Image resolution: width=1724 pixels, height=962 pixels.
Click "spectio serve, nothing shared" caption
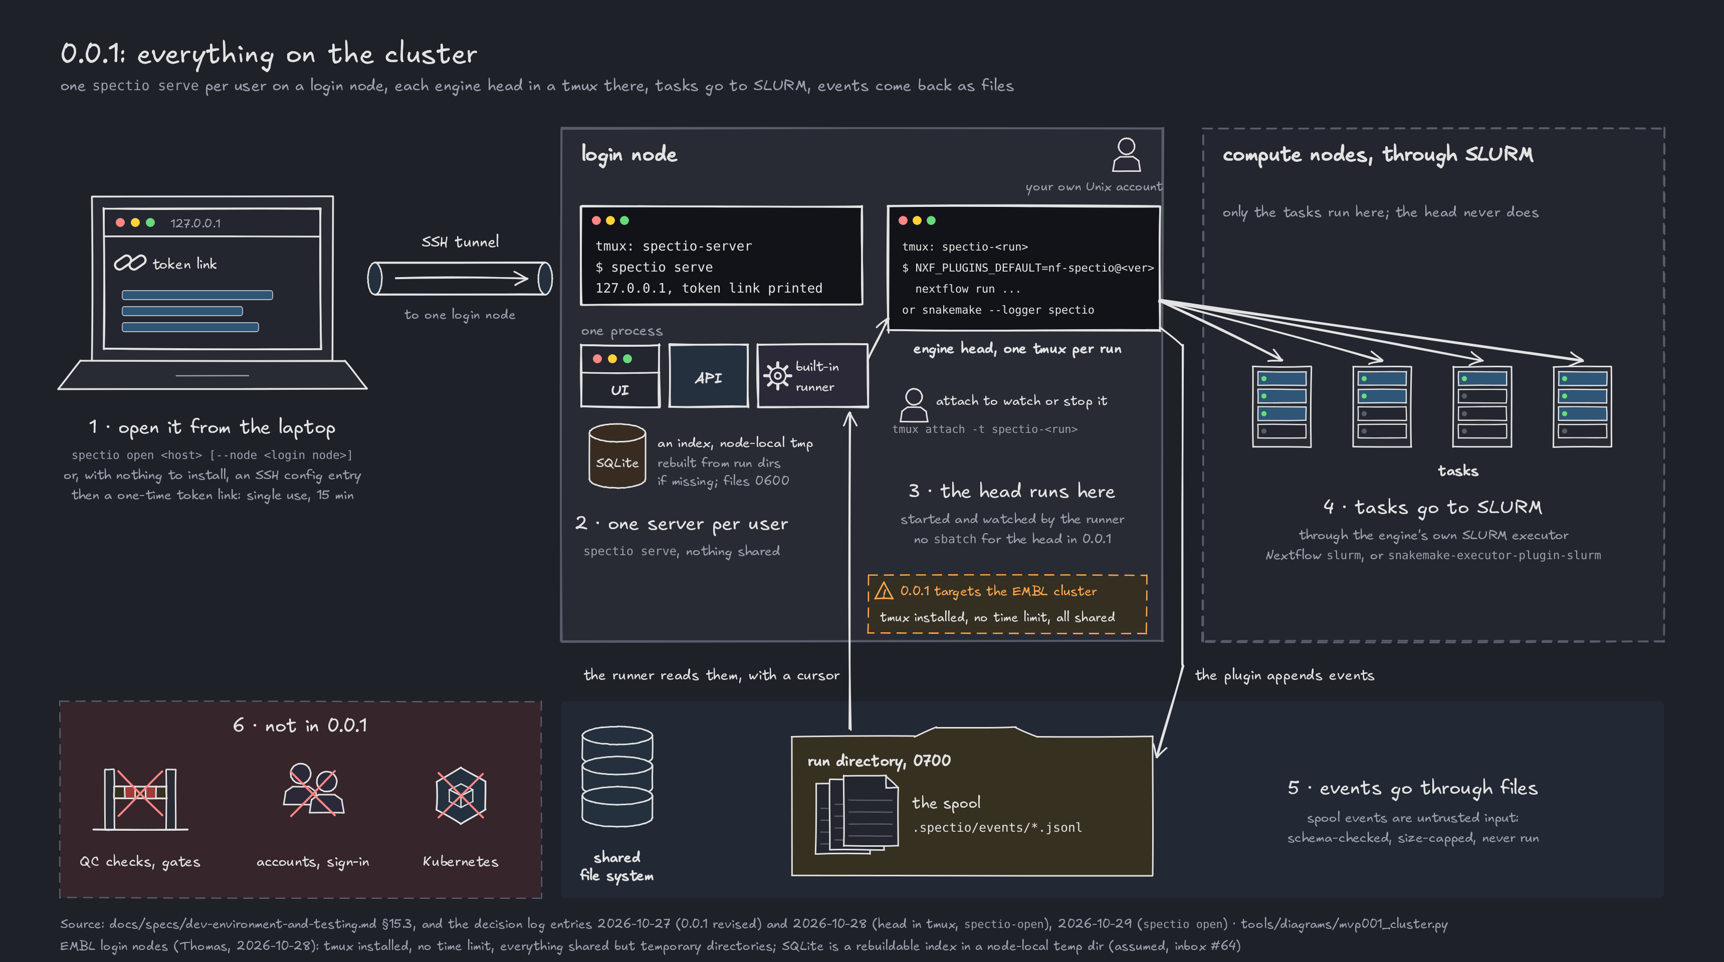click(681, 551)
